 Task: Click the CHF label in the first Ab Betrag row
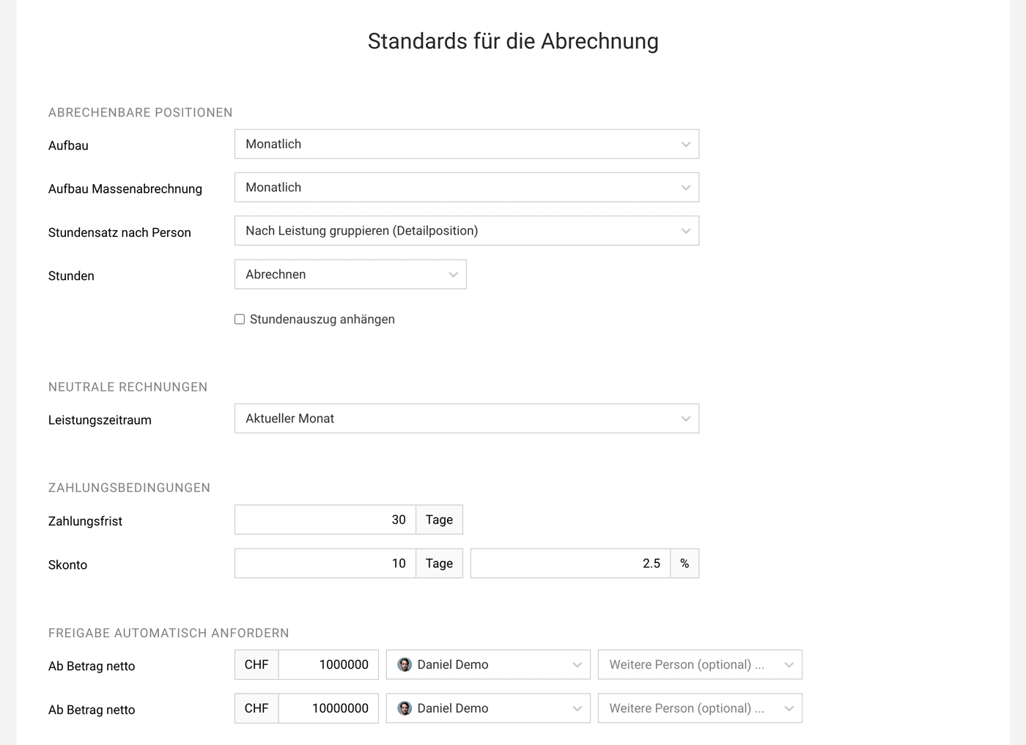click(x=256, y=664)
